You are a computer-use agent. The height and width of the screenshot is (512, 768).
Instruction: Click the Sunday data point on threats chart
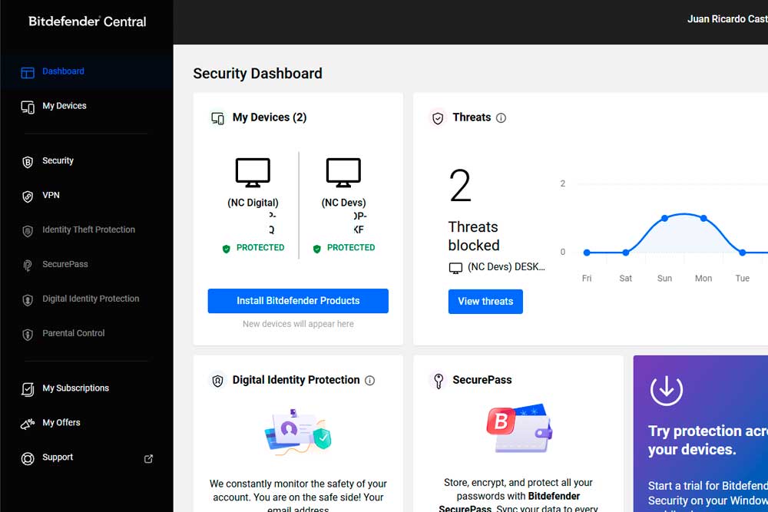(x=664, y=218)
